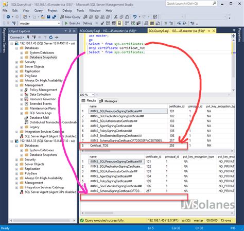Click Specify Values for Template Parameters icon

pyautogui.click(x=193, y=23)
